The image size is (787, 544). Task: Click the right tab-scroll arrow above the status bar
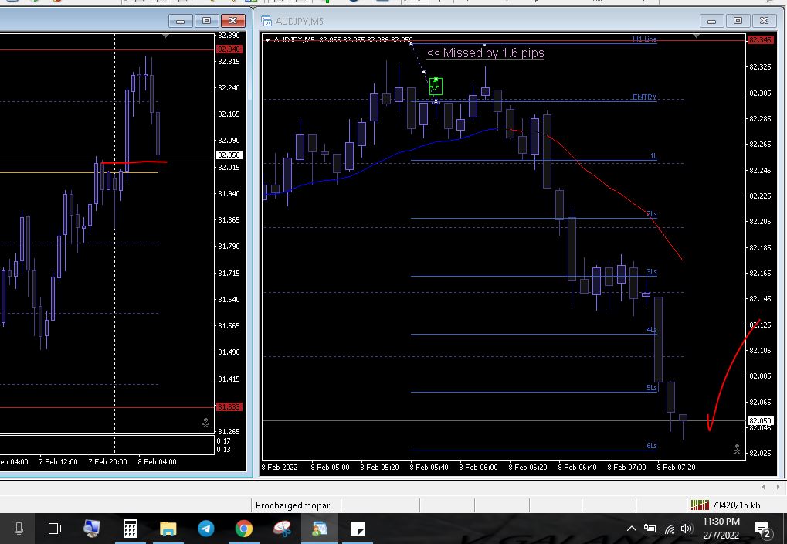coord(778,487)
